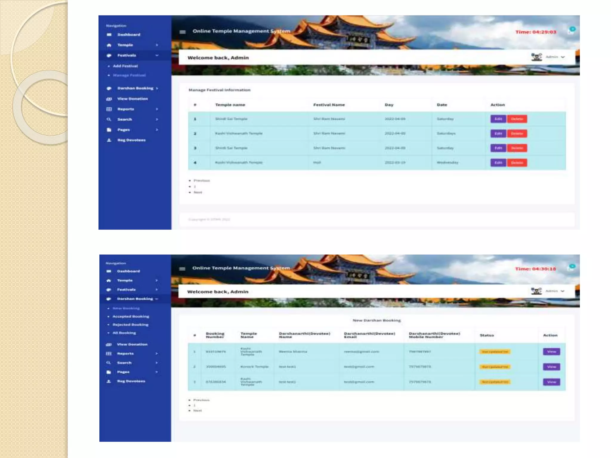Image resolution: width=611 pixels, height=458 pixels.
Task: Open Rejected Booking submenu item
Action: click(130, 325)
